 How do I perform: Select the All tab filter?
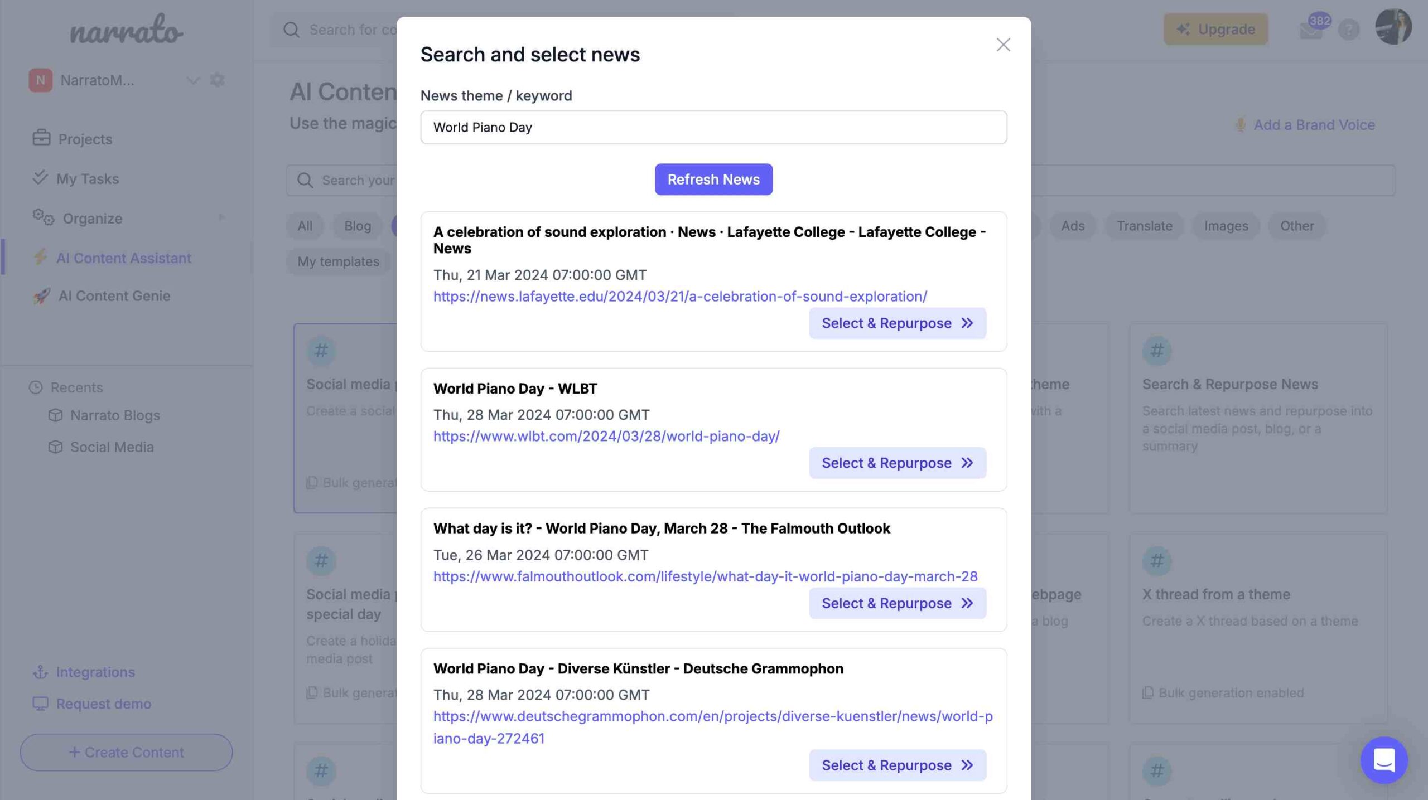pyautogui.click(x=304, y=225)
